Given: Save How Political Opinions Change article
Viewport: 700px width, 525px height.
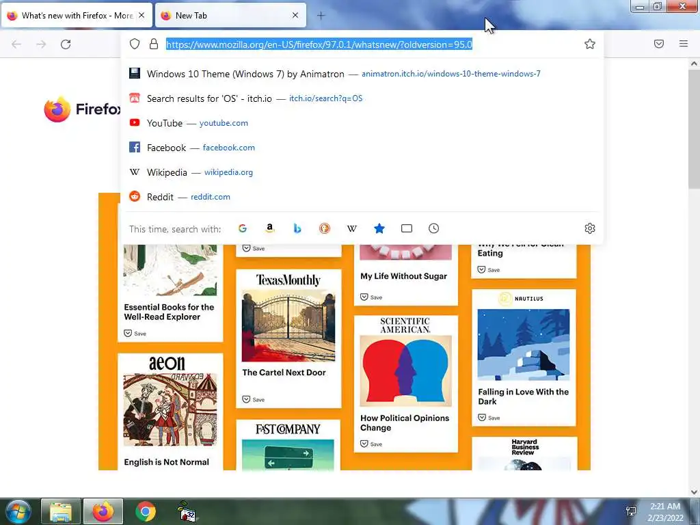Looking at the screenshot, I should [371, 444].
